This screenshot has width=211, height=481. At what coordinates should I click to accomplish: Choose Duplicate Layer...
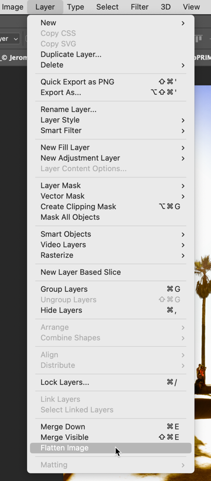(x=111, y=54)
